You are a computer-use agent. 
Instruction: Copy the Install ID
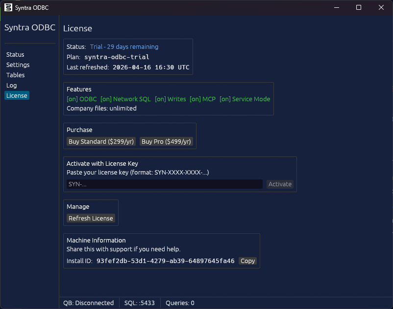(x=247, y=261)
